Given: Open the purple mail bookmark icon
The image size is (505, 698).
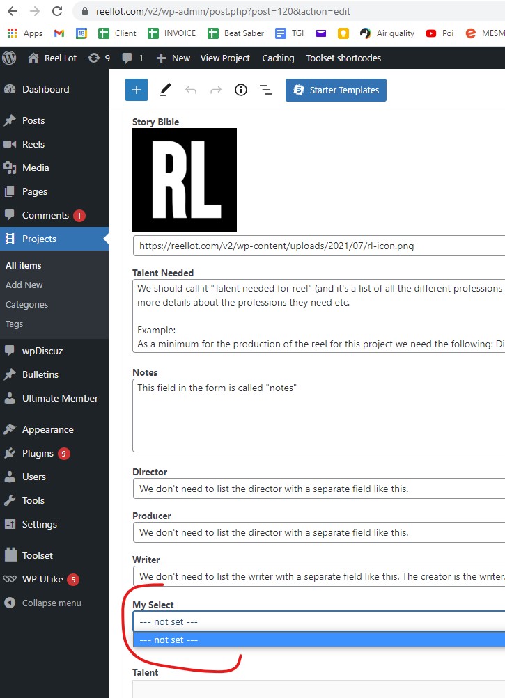Looking at the screenshot, I should (321, 33).
